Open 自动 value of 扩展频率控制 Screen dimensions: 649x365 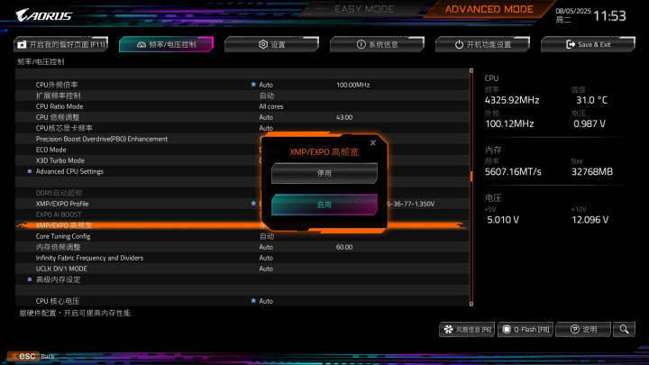pyautogui.click(x=267, y=96)
